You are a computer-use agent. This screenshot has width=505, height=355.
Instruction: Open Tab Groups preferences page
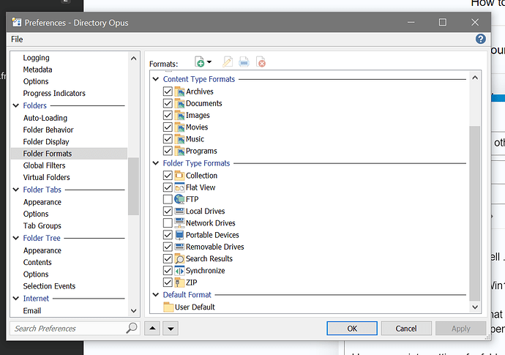click(x=42, y=226)
